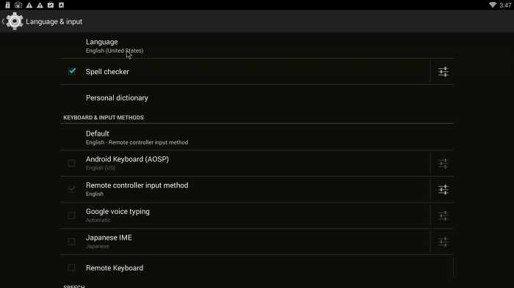
Task: Enable Google voice typing checkbox
Action: click(71, 215)
